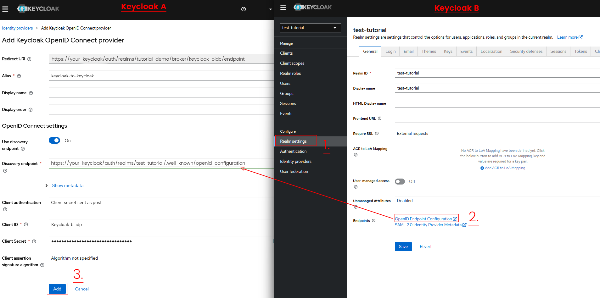
Task: Click Keycloak logo in Keycloak A header
Action: pyautogui.click(x=38, y=9)
